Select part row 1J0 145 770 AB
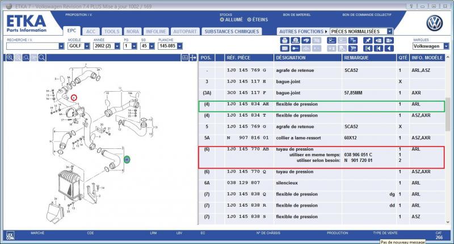This screenshot has width=454, height=244. coord(322,157)
